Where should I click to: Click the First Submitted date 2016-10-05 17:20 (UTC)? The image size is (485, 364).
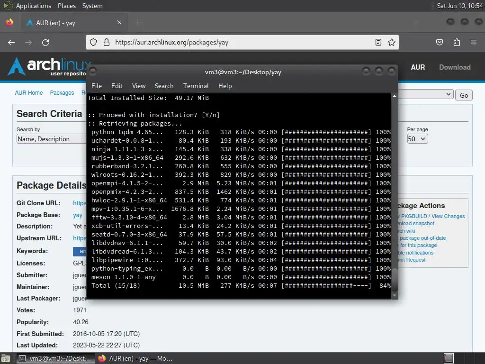coord(106,334)
